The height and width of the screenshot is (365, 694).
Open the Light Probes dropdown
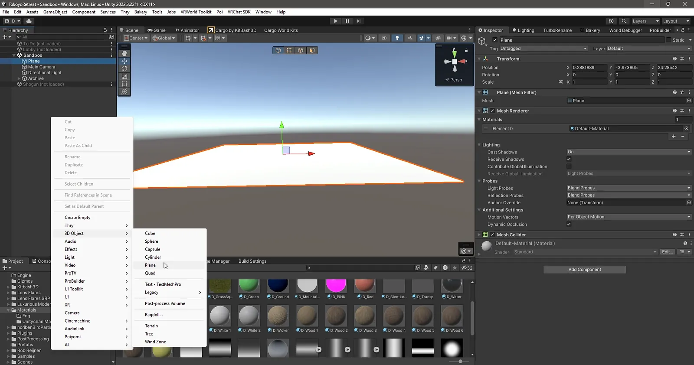tap(629, 188)
